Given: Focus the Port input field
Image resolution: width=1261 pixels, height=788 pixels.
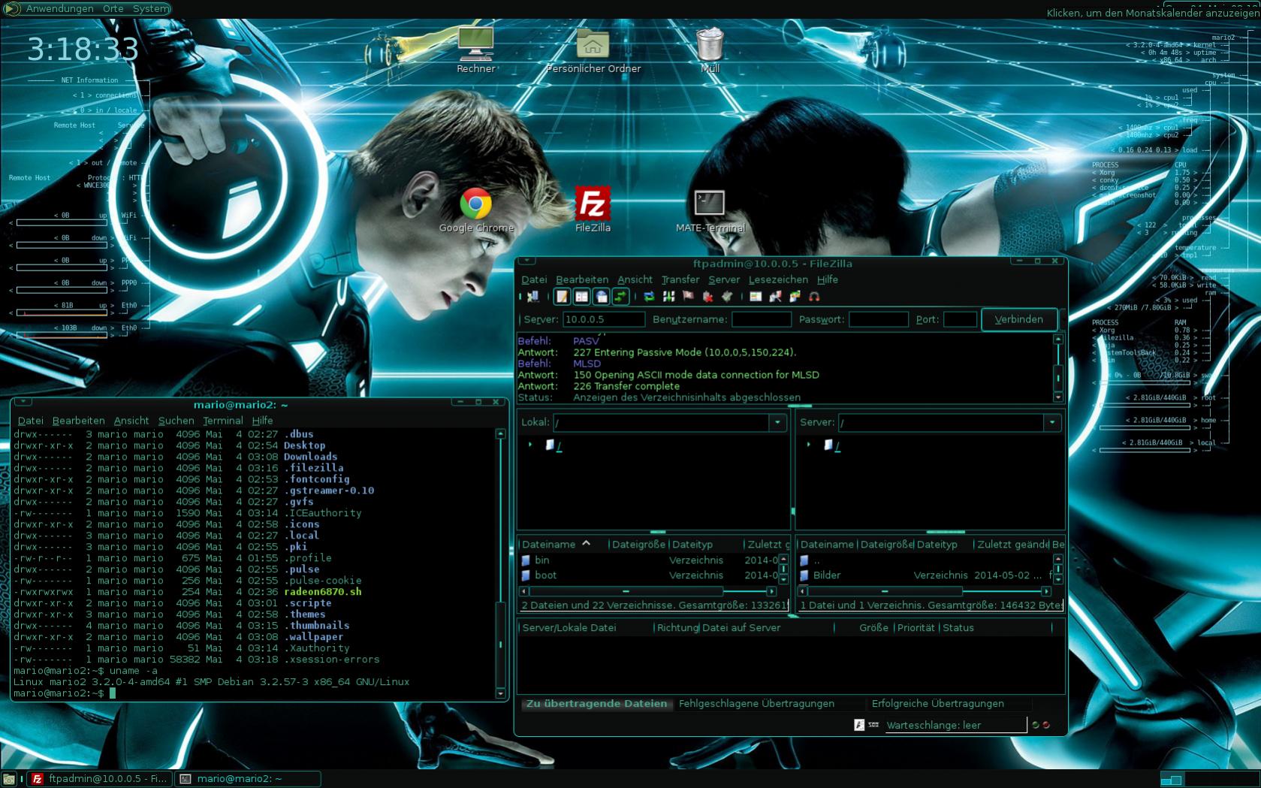Looking at the screenshot, I should pos(960,319).
